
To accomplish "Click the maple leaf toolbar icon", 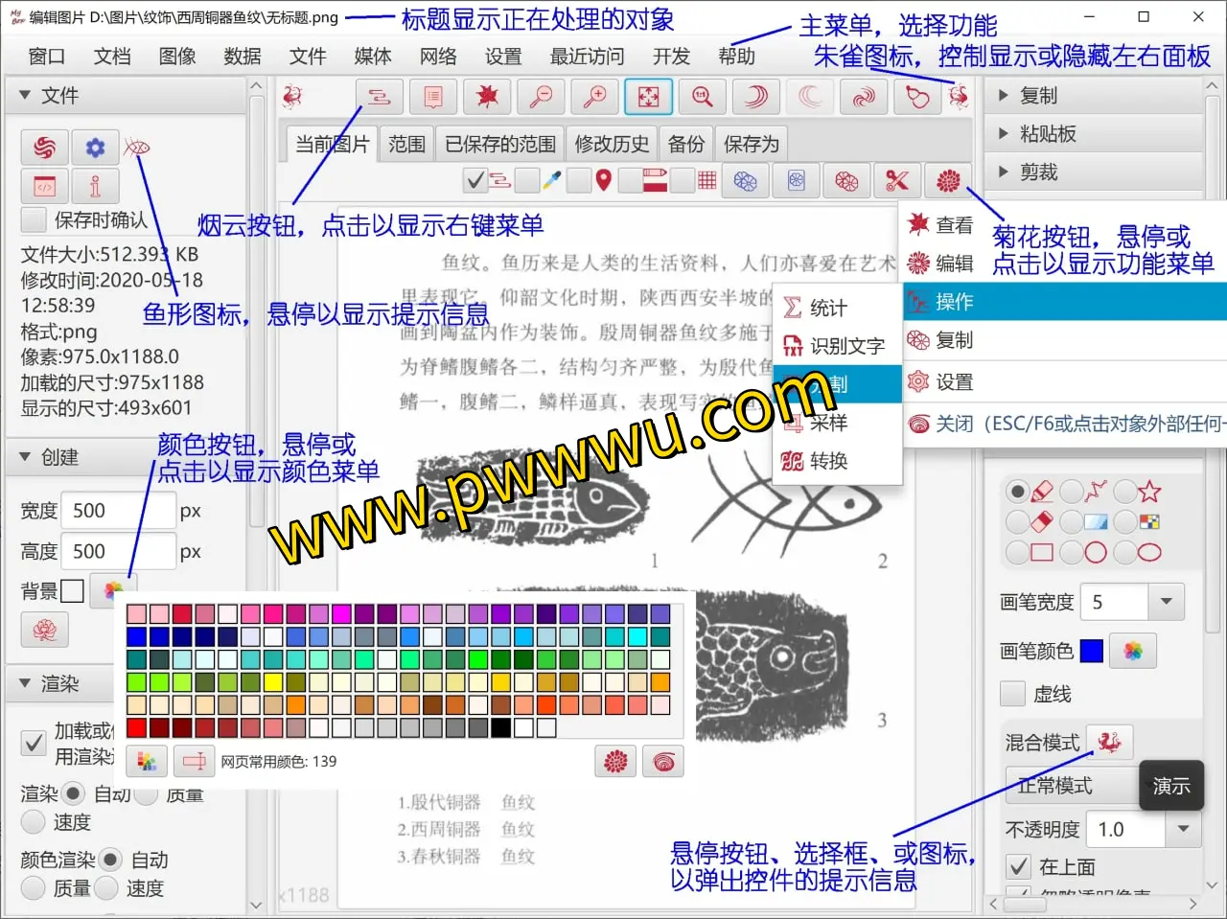I will click(x=487, y=97).
